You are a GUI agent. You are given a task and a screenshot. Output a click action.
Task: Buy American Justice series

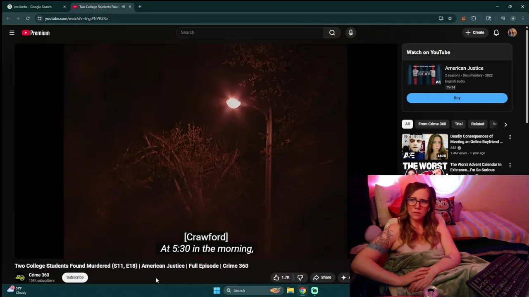pos(457,98)
